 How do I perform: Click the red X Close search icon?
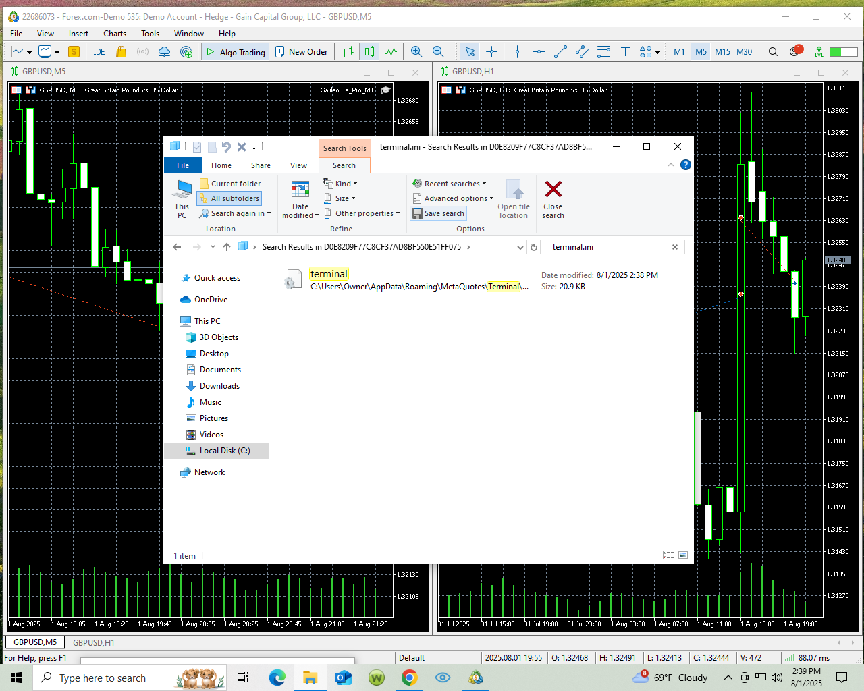coord(553,190)
